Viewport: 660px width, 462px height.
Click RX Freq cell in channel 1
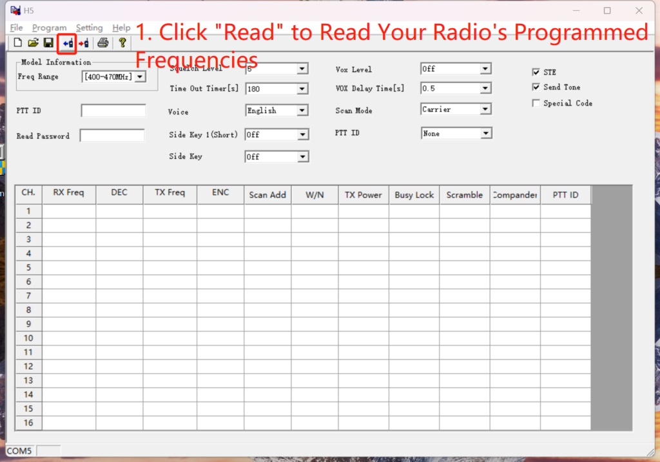tap(68, 211)
